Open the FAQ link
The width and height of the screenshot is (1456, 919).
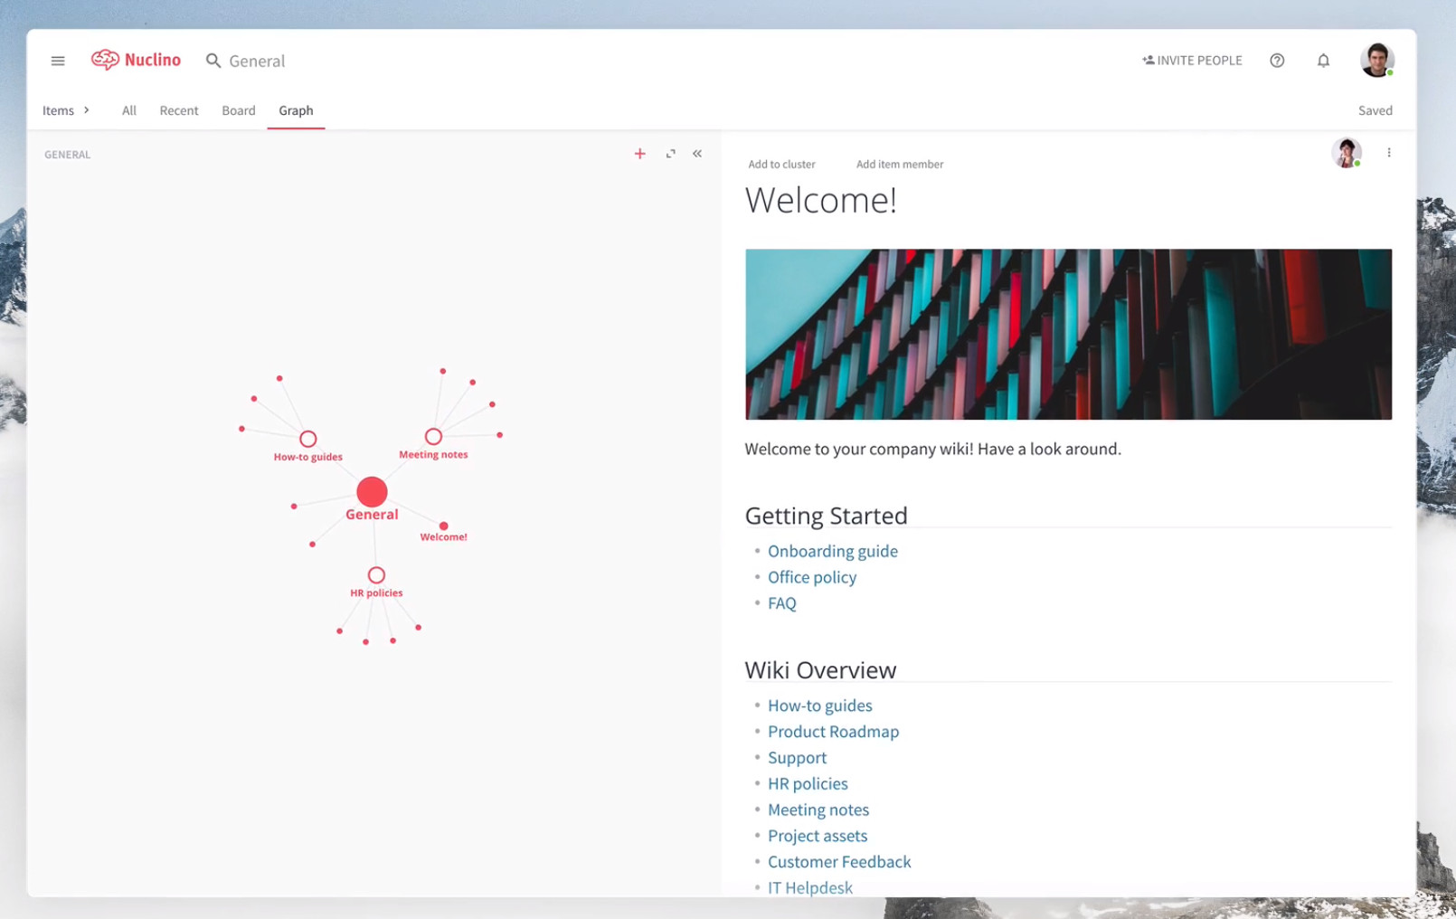782,603
